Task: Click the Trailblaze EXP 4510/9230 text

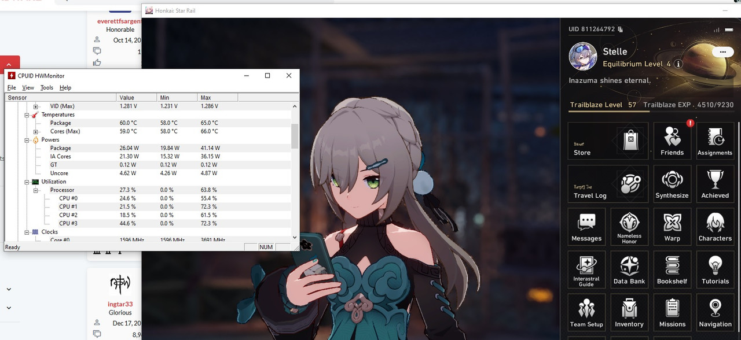Action: [688, 105]
